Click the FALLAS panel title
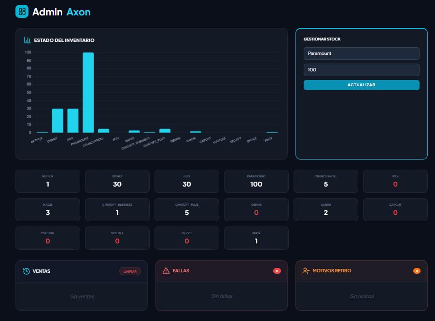The height and width of the screenshot is (321, 435). (181, 270)
